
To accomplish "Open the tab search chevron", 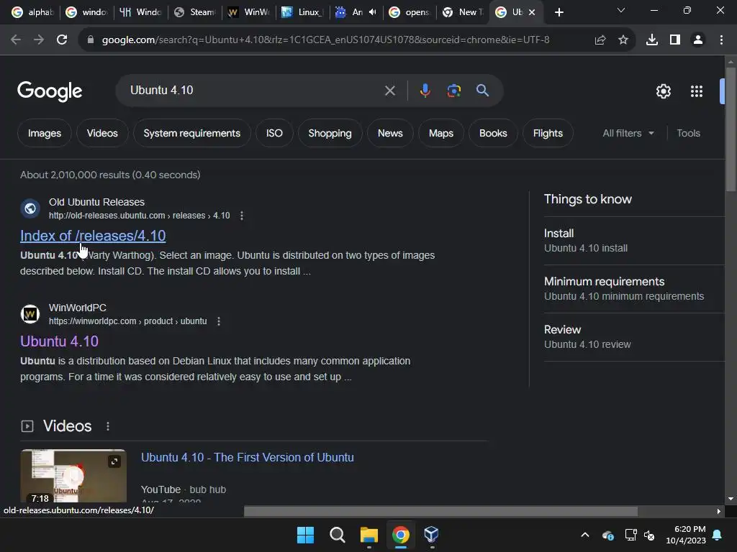I will pos(621,10).
